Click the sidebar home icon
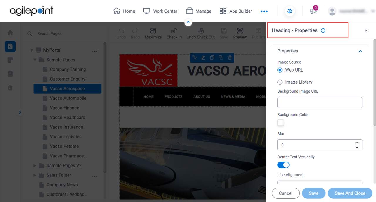Viewport: 376px width, 202px height. (10, 33)
